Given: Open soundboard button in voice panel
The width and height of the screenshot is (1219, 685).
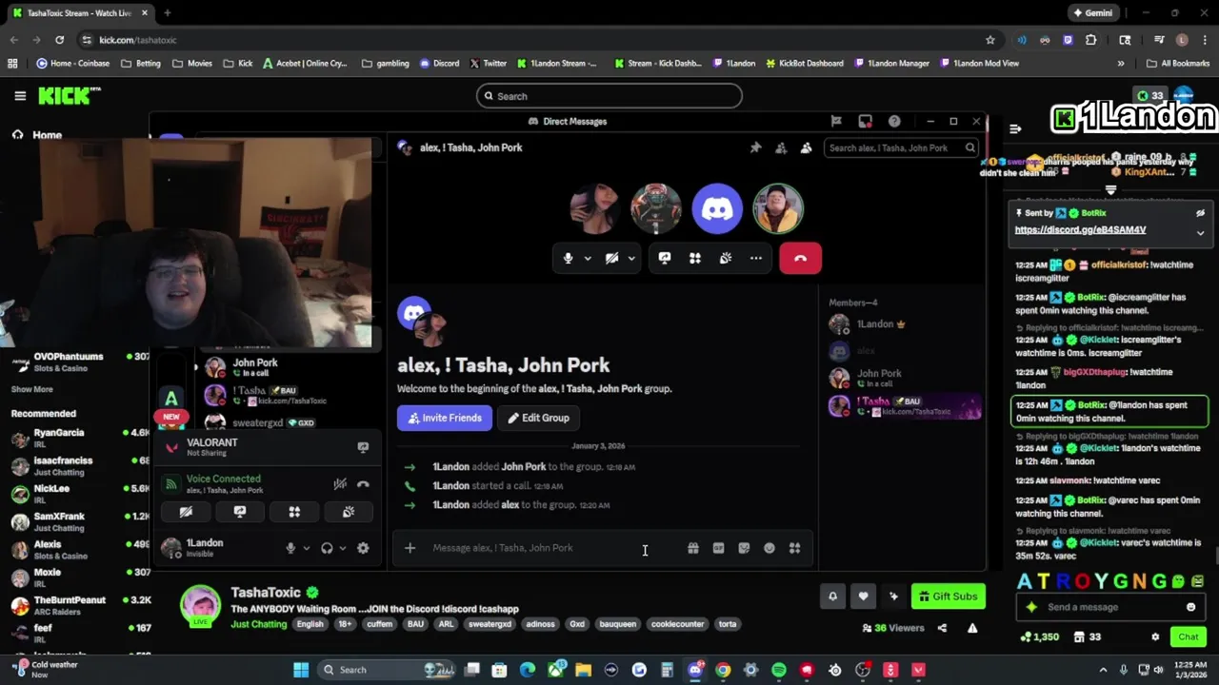Looking at the screenshot, I should click(349, 512).
